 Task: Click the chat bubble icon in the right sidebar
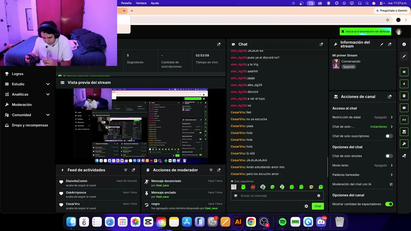[x=404, y=108]
